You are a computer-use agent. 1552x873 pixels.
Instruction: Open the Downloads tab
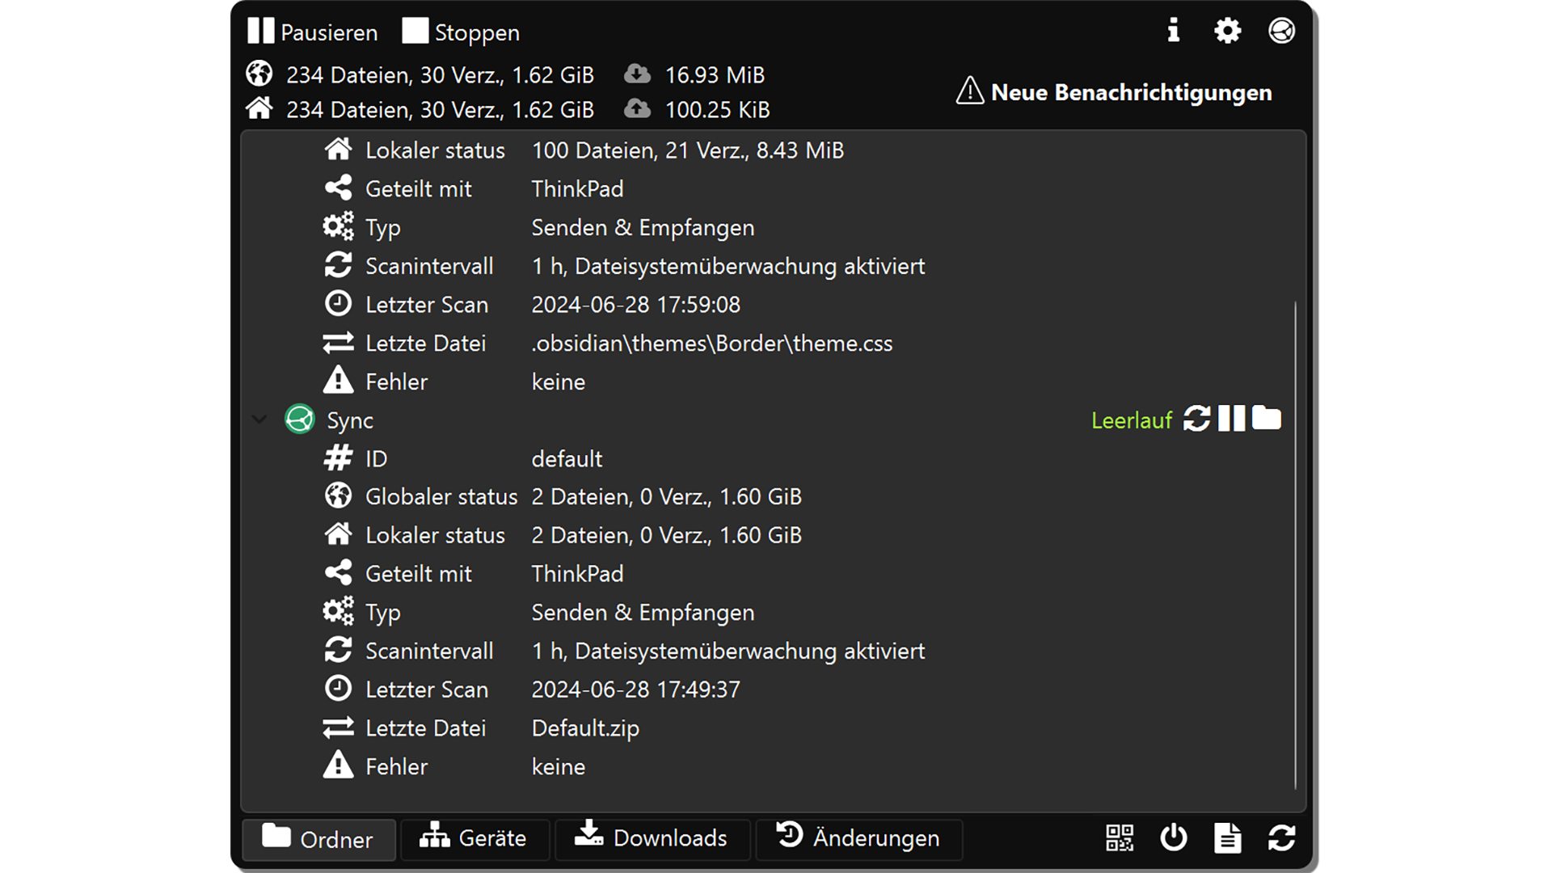pyautogui.click(x=652, y=838)
